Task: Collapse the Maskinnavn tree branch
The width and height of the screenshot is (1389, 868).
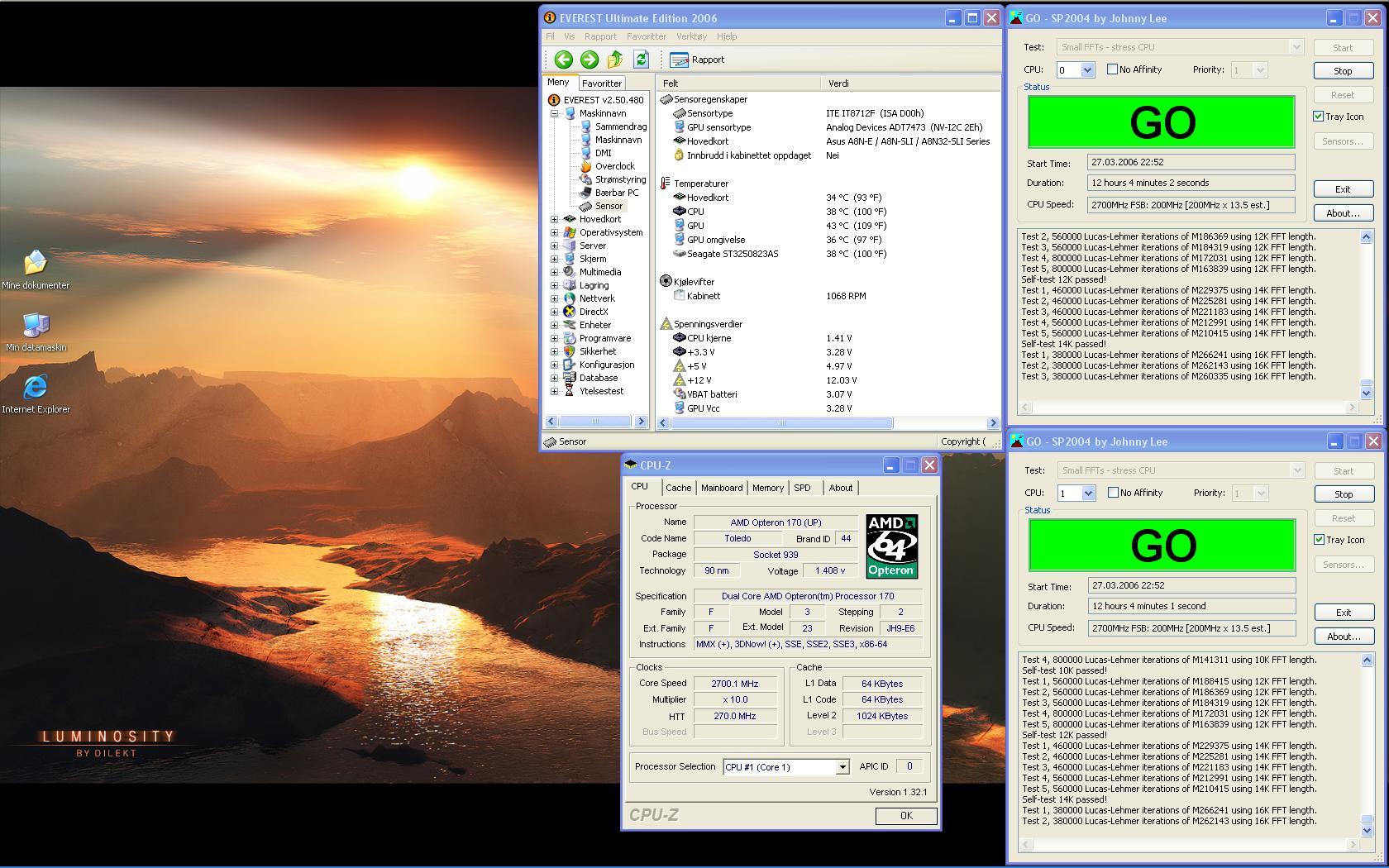Action: (554, 113)
